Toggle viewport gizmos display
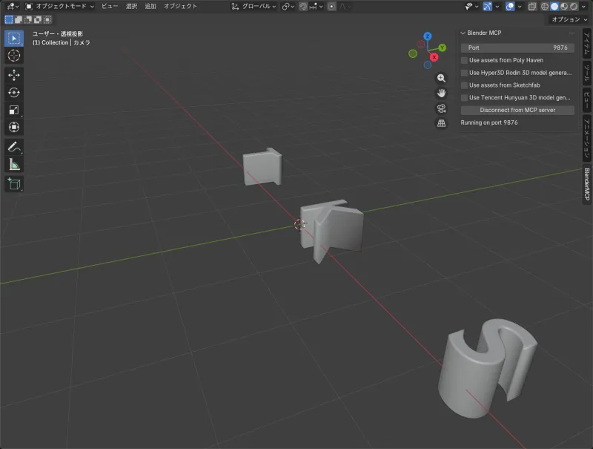This screenshot has height=449, width=593. [488, 7]
